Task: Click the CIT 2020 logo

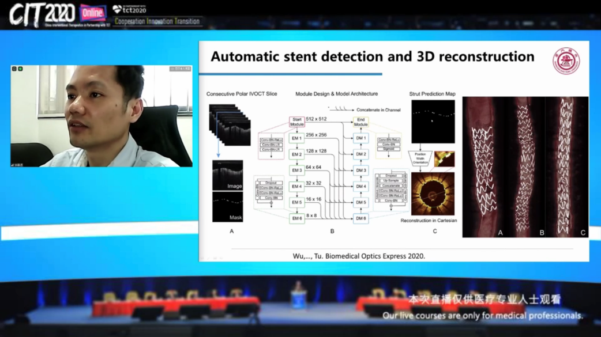Action: (42, 14)
